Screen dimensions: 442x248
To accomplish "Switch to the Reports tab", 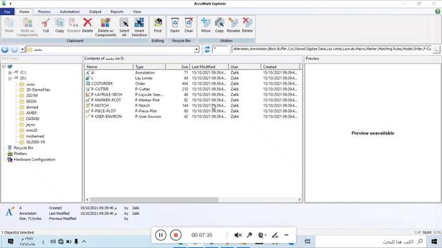I will pyautogui.click(x=117, y=12).
